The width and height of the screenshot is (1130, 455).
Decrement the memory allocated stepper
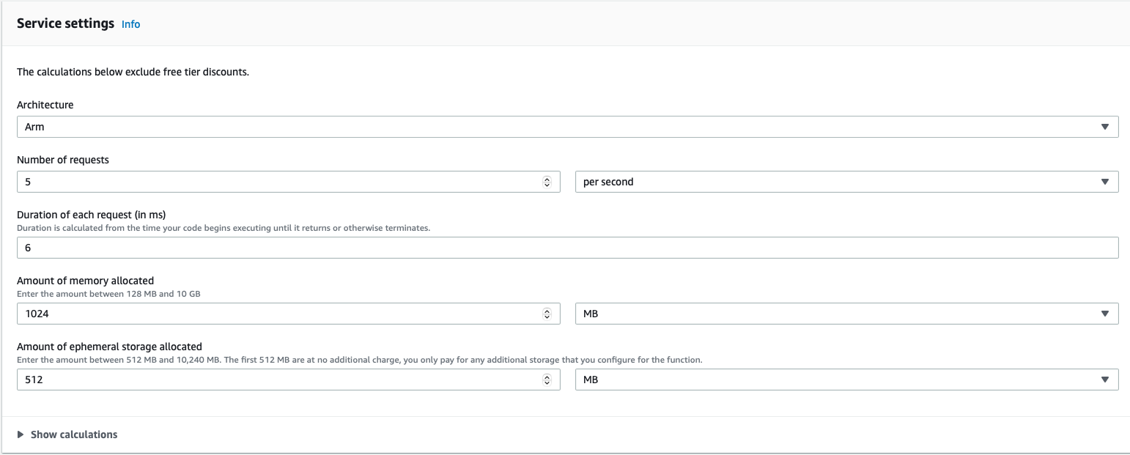click(547, 317)
